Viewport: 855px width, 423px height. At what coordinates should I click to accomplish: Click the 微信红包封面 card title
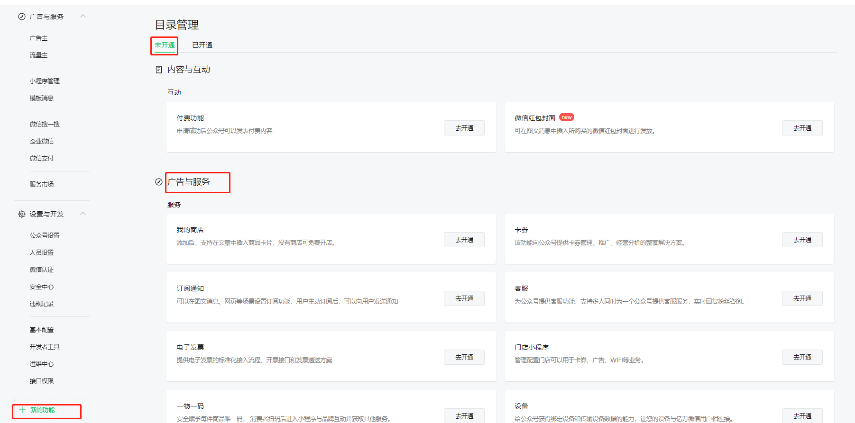pyautogui.click(x=535, y=118)
